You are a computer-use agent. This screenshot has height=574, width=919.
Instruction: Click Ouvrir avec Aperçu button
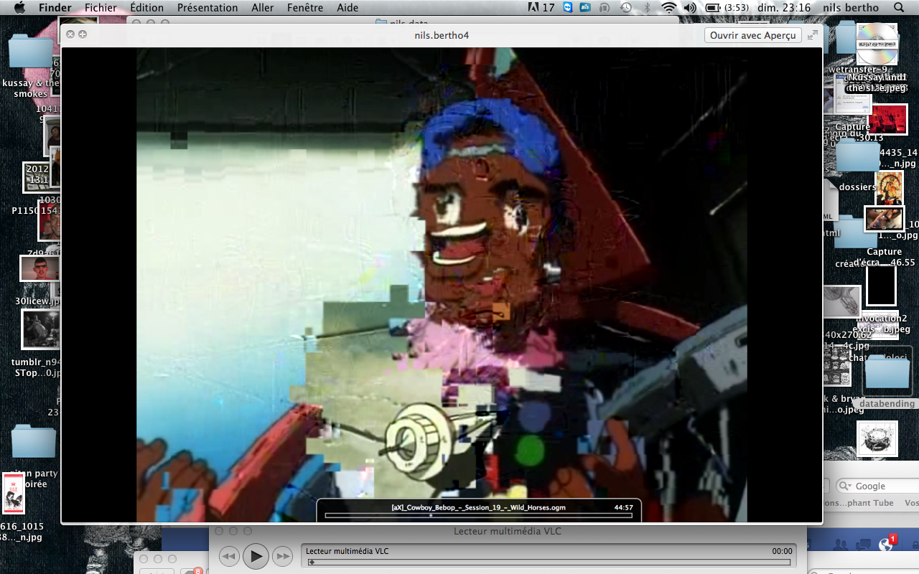(x=752, y=35)
